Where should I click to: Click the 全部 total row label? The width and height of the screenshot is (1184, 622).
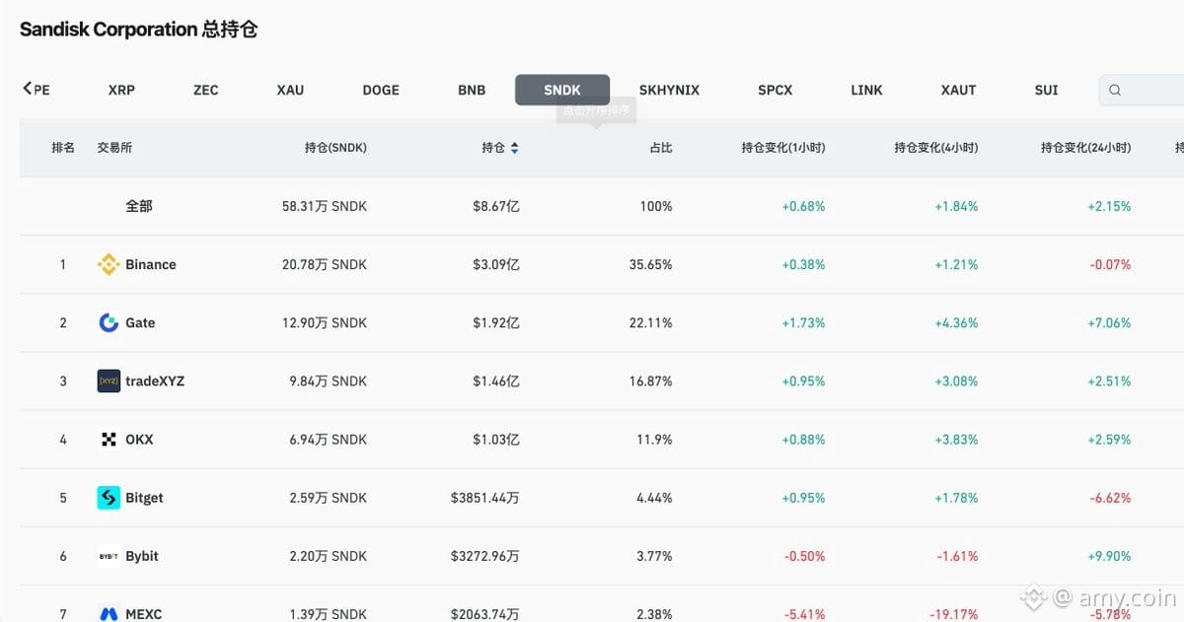[x=139, y=206]
